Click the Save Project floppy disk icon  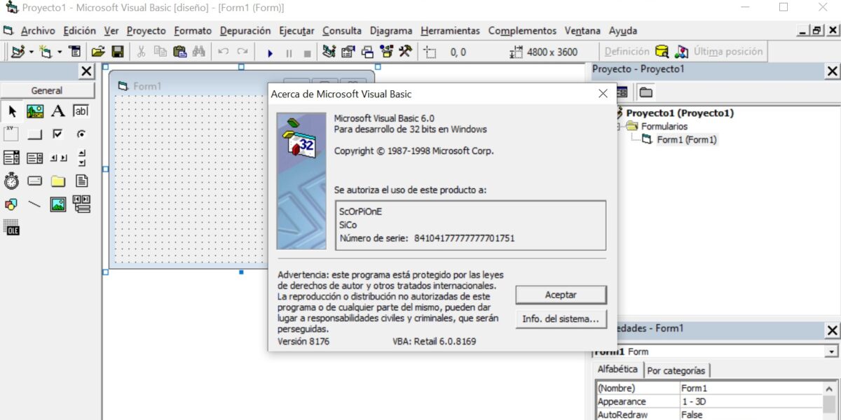point(118,52)
